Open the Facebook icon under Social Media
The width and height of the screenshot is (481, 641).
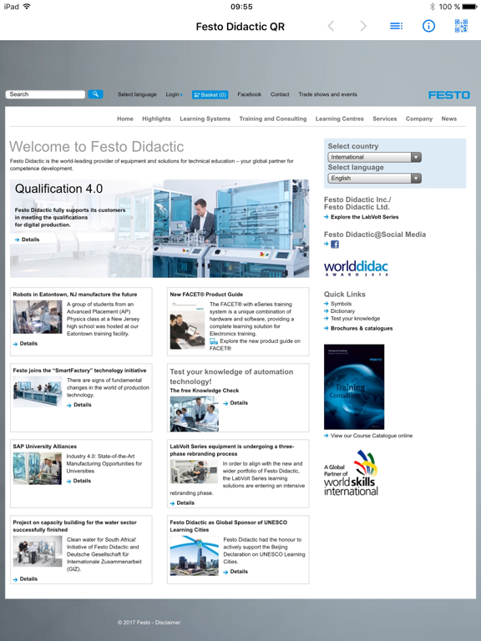pyautogui.click(x=335, y=245)
